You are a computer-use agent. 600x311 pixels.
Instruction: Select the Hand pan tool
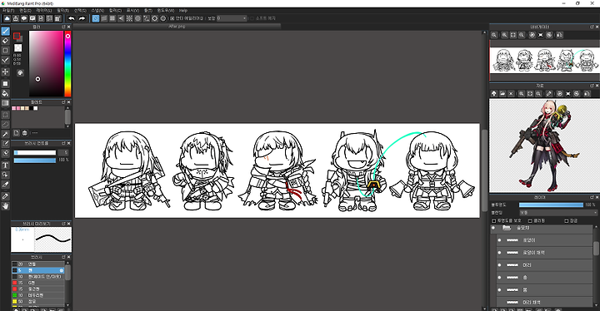tap(5, 206)
